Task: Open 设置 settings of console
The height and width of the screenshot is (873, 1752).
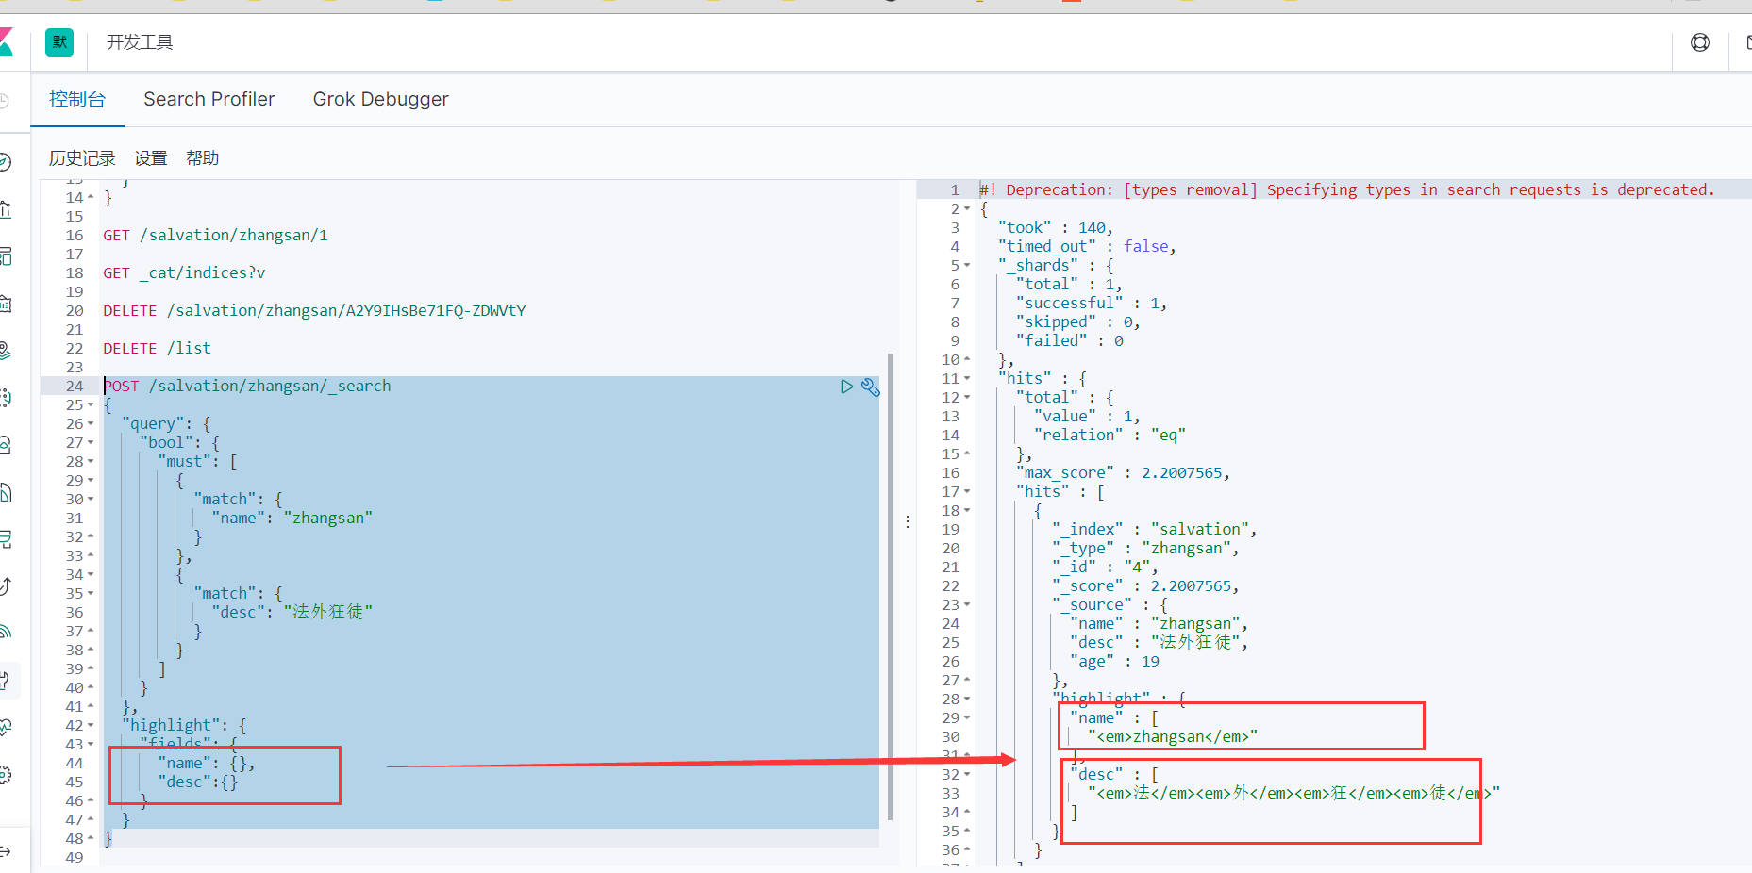Action: [151, 158]
